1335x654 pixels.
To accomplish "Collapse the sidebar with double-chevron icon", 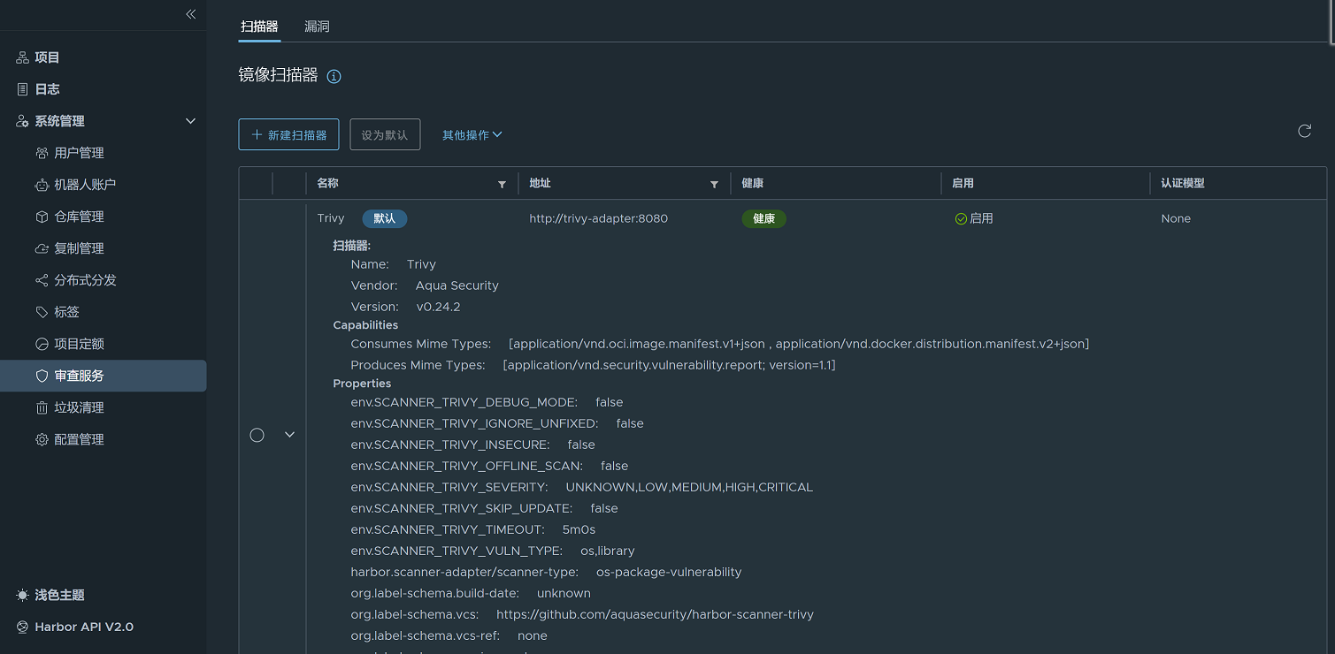I will pyautogui.click(x=190, y=14).
